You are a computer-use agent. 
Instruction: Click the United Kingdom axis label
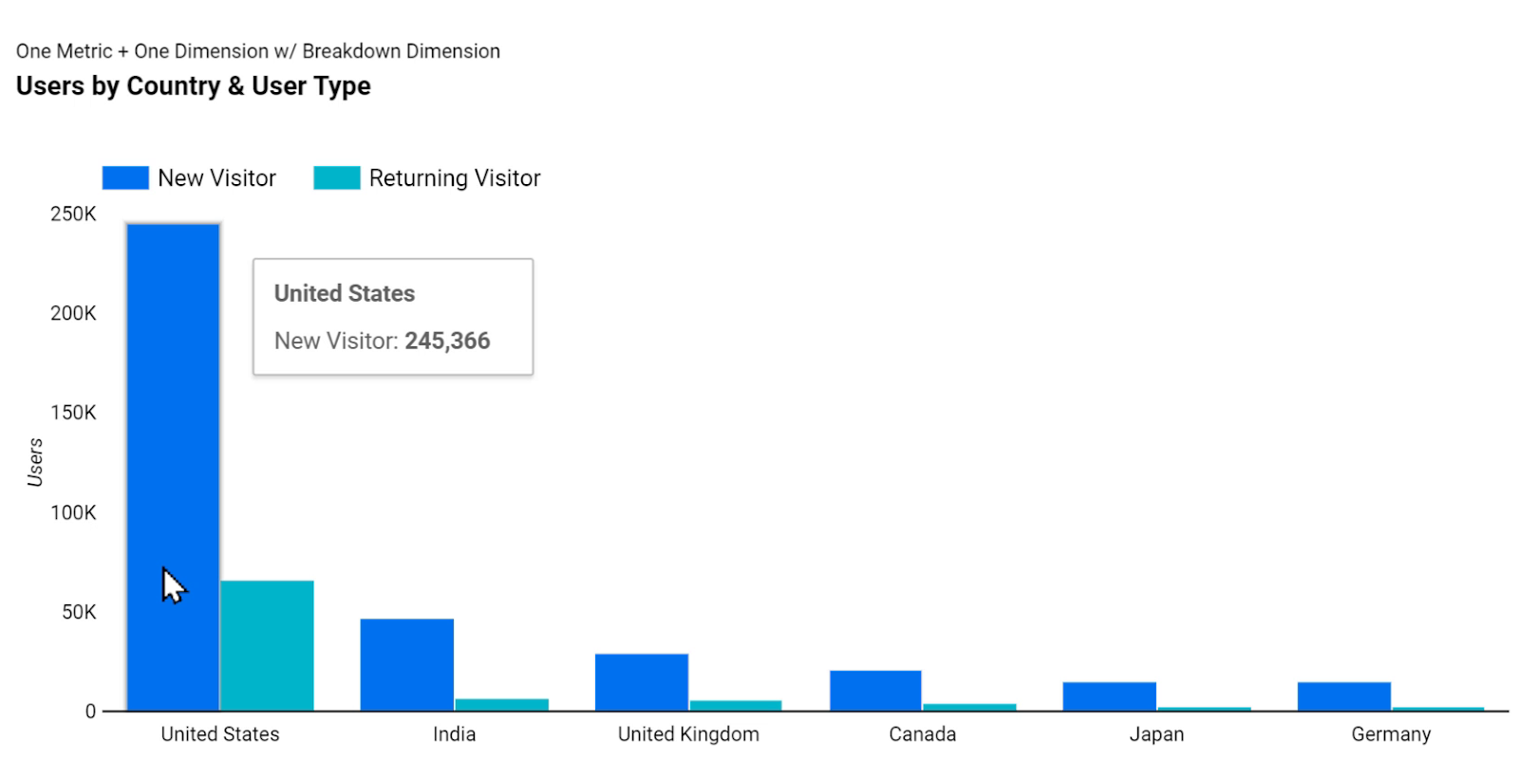[x=688, y=734]
